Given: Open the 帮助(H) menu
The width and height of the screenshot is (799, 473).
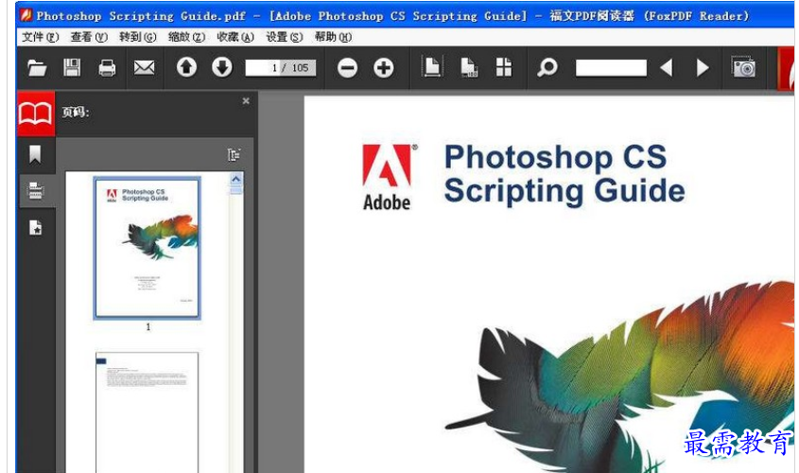Looking at the screenshot, I should pos(333,37).
